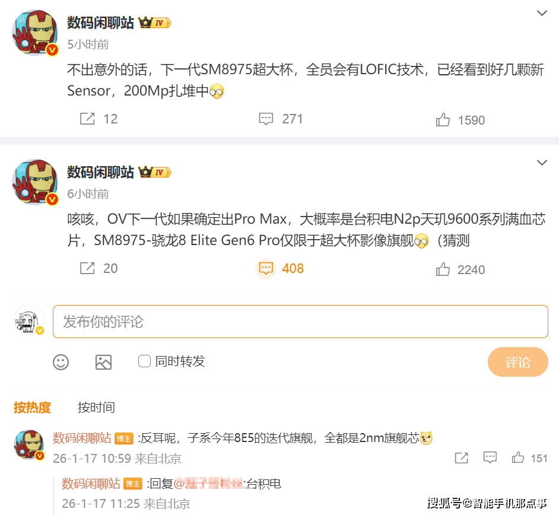The image size is (559, 515).
Task: Open 数码闲聊站 profile from first post name
Action: [100, 23]
